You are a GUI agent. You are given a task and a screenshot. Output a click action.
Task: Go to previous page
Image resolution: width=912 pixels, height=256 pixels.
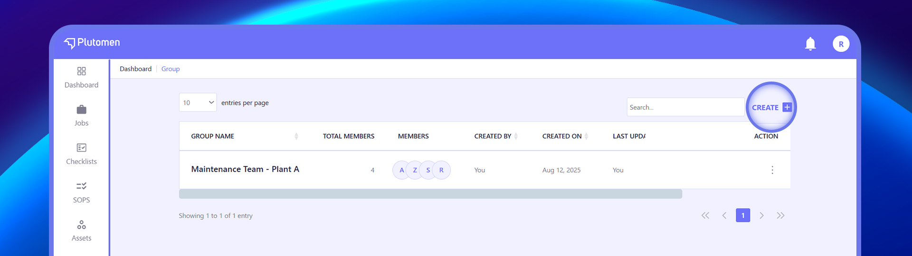(724, 216)
